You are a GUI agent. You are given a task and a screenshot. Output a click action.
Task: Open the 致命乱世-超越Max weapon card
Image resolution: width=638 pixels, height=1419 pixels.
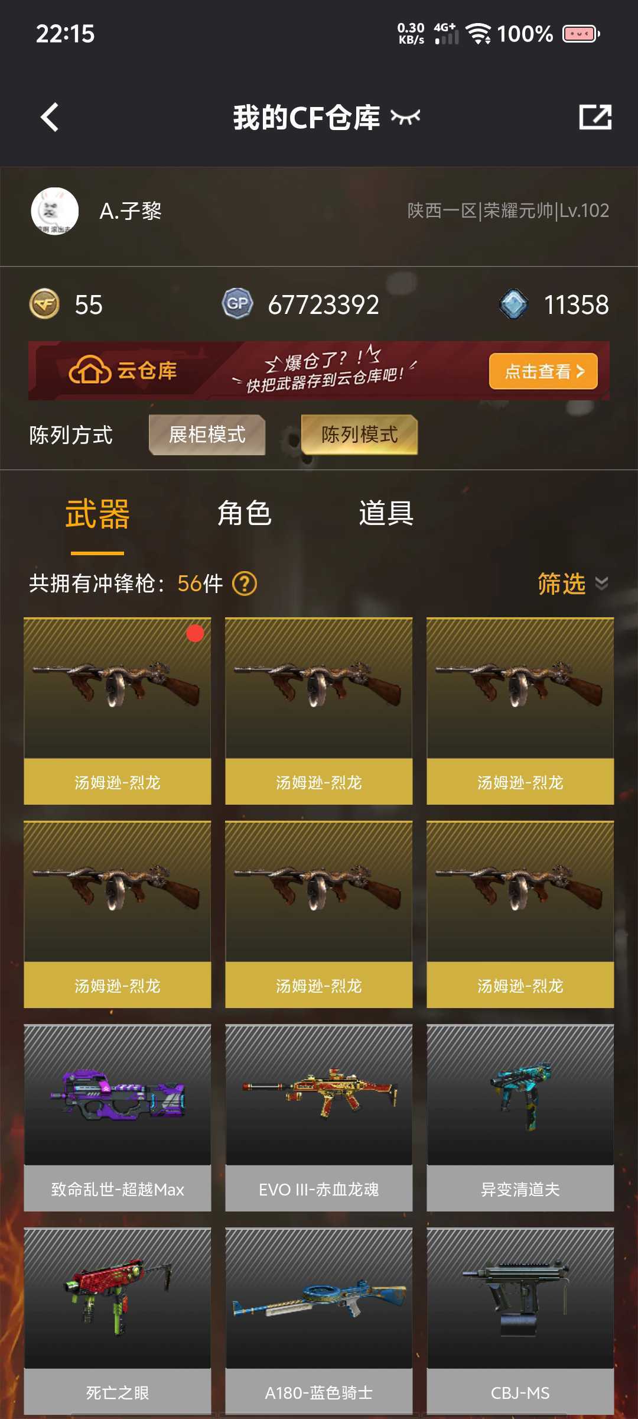coord(118,1118)
